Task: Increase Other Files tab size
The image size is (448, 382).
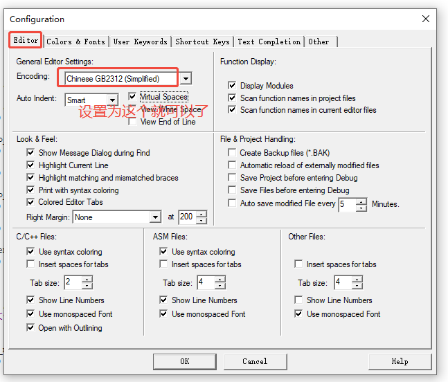Action: 357,279
